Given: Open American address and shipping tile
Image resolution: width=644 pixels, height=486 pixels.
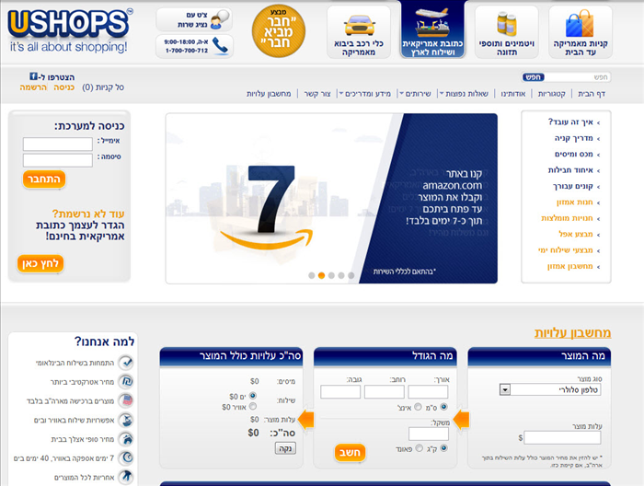Looking at the screenshot, I should tap(432, 29).
